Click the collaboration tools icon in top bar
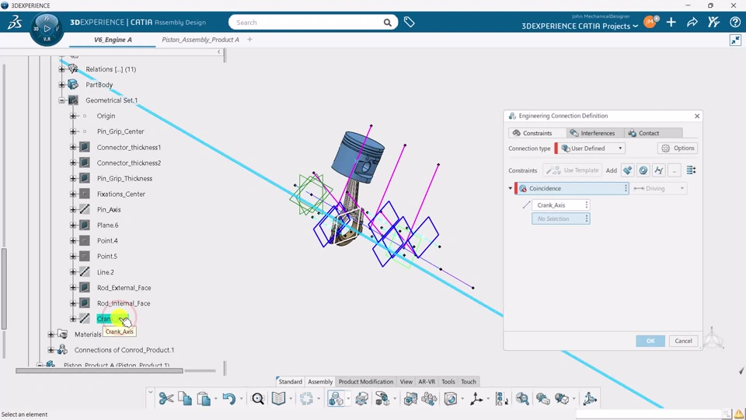746x420 pixels. click(x=713, y=22)
